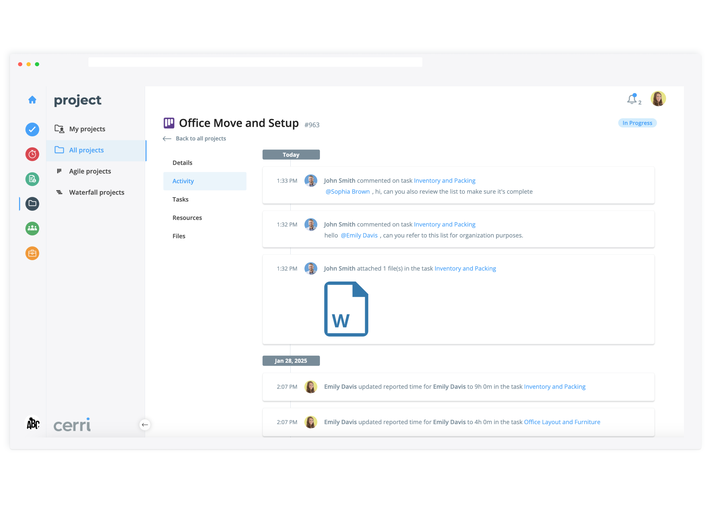Open the notifications bell
The image size is (711, 521).
coord(632,100)
